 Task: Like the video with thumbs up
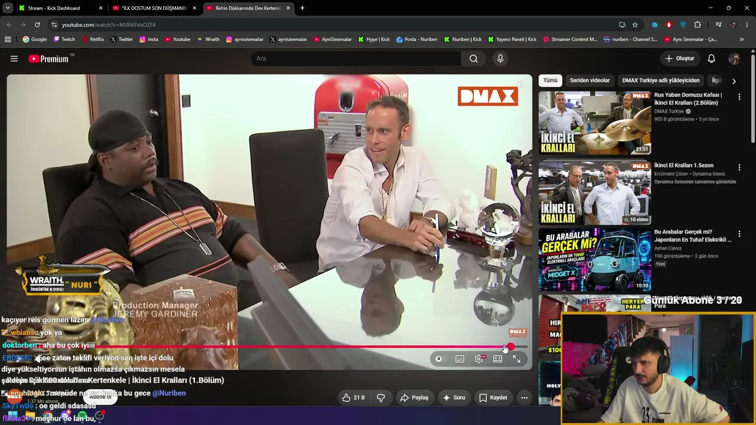point(353,398)
